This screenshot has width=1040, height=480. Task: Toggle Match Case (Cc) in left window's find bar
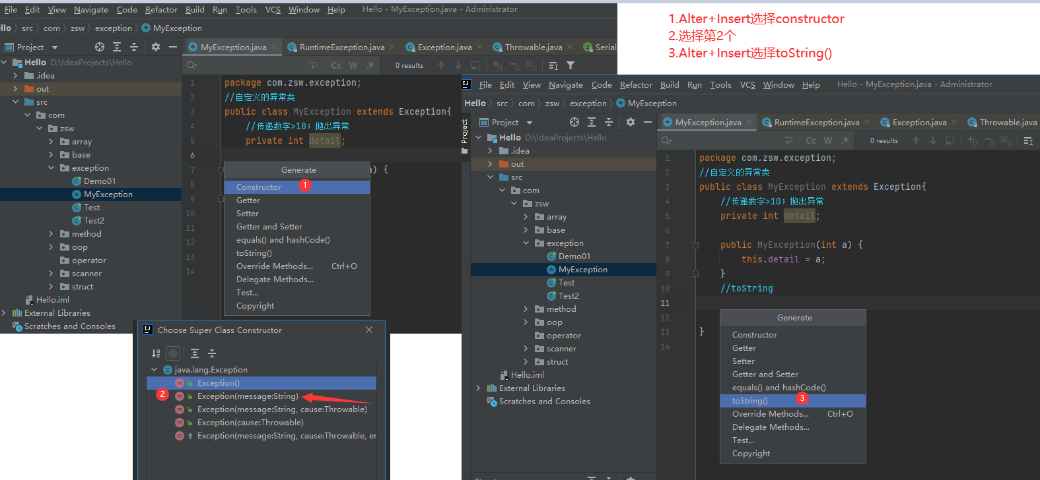click(x=336, y=65)
